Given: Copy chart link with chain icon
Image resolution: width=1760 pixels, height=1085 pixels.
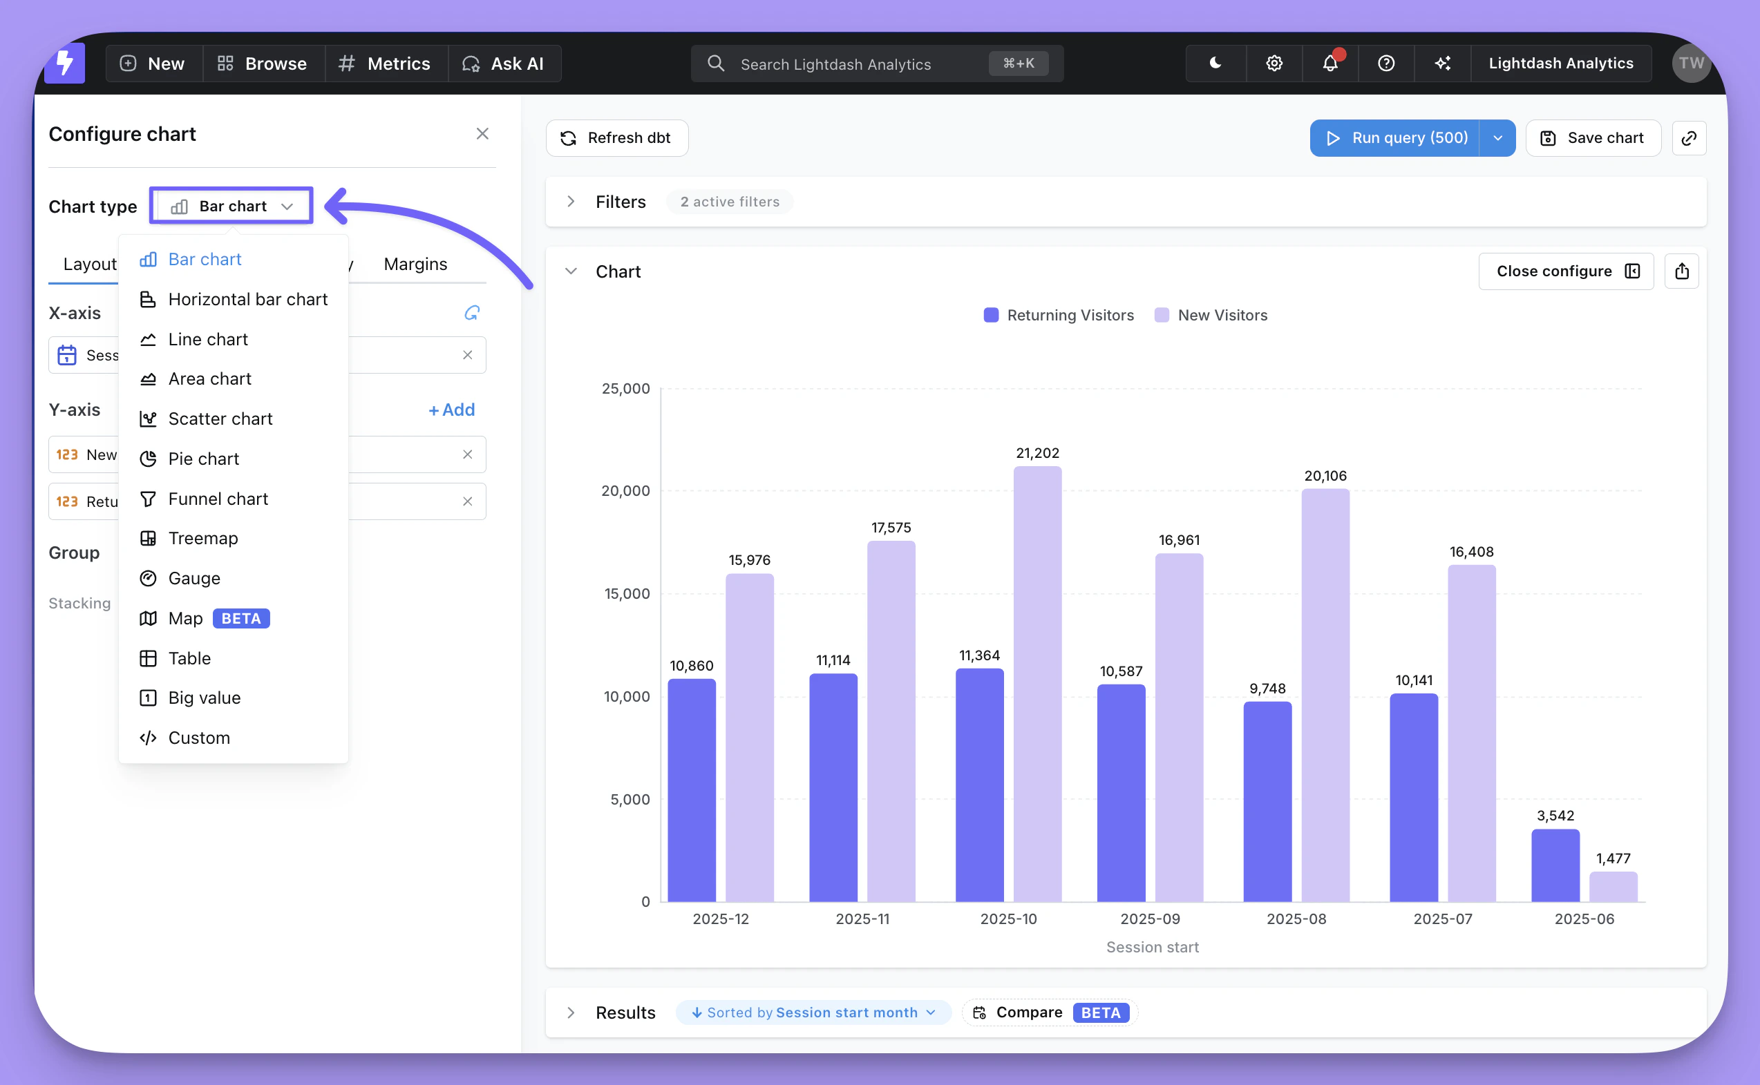Looking at the screenshot, I should [x=1688, y=137].
